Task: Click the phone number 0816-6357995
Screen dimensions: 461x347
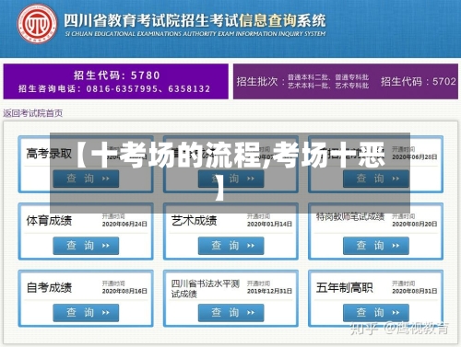Action: [122, 89]
